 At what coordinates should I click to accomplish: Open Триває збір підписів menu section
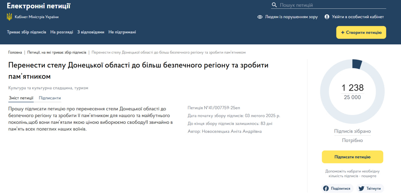[x=26, y=32]
